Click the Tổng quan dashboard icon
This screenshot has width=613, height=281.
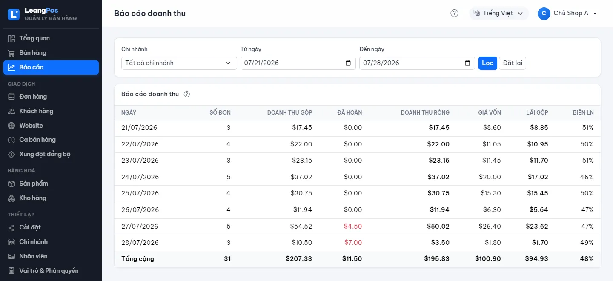point(11,38)
